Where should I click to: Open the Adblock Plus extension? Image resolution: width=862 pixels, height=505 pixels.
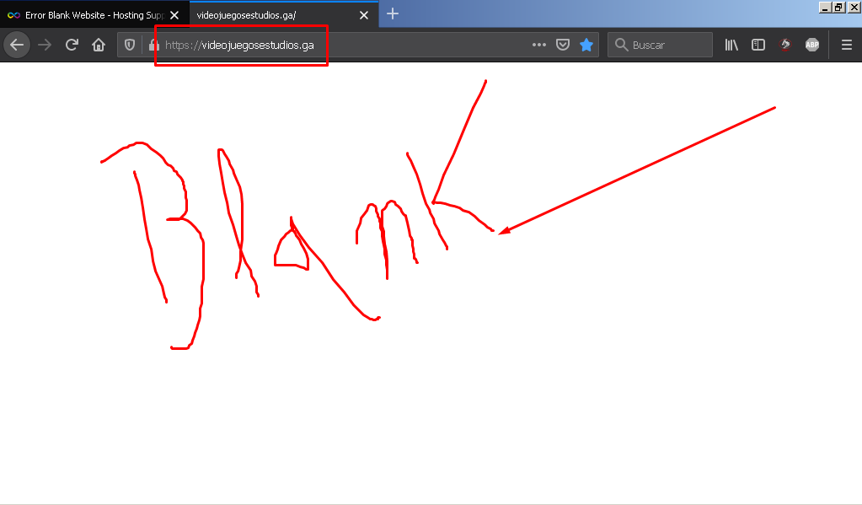(811, 45)
